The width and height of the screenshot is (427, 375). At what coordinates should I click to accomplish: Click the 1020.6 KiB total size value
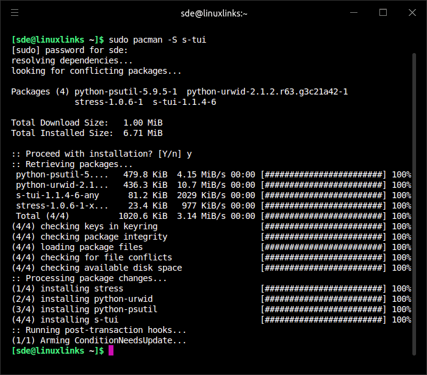[x=143, y=216]
